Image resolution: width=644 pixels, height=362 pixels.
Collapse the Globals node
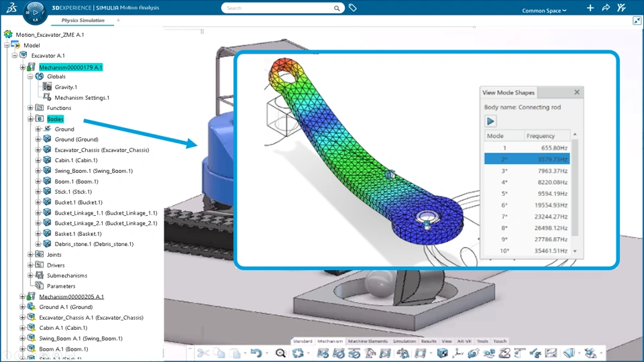coord(30,76)
